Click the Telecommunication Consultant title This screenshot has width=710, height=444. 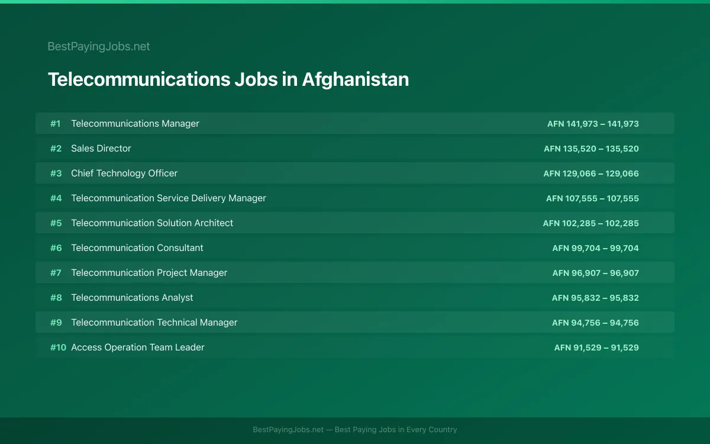137,248
